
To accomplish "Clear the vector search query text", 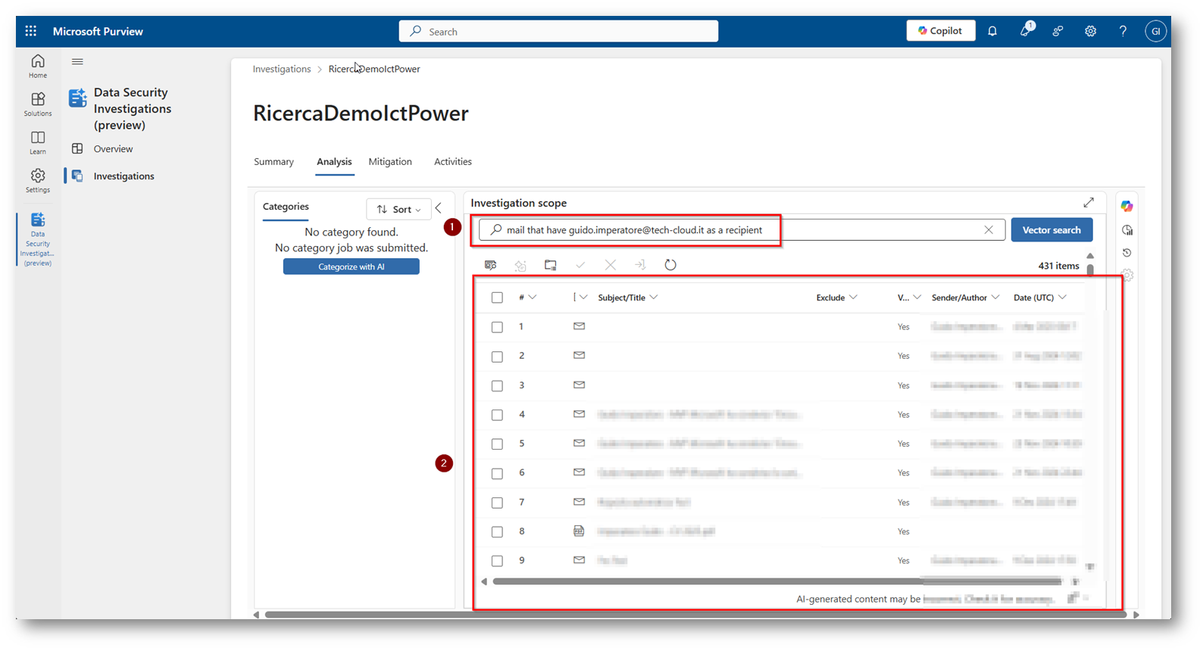I will pyautogui.click(x=989, y=230).
